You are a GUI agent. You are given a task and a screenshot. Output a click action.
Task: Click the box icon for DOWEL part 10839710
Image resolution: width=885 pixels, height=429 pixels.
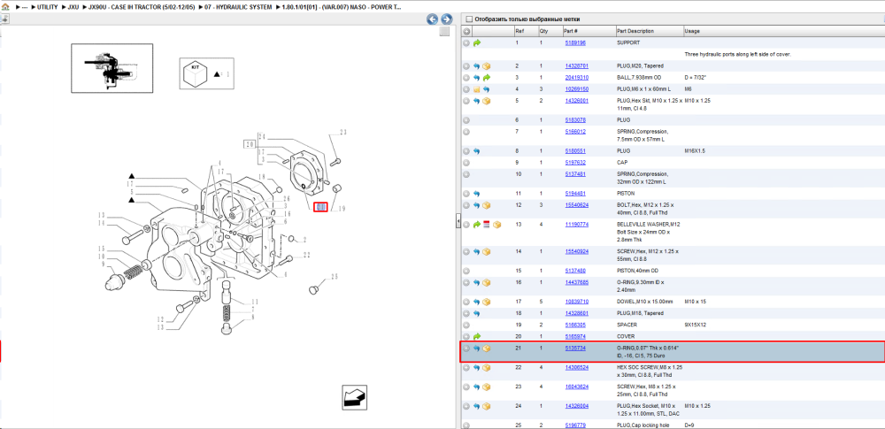487,302
